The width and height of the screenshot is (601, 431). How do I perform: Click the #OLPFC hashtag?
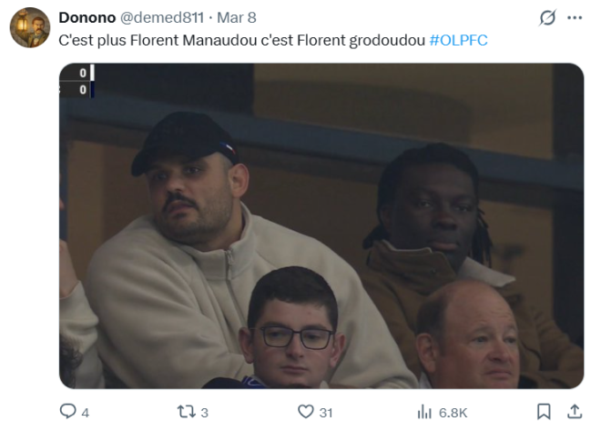(458, 40)
